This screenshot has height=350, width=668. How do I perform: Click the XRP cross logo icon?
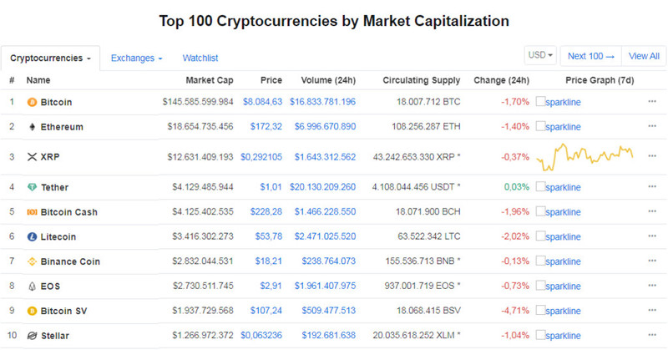tap(32, 157)
